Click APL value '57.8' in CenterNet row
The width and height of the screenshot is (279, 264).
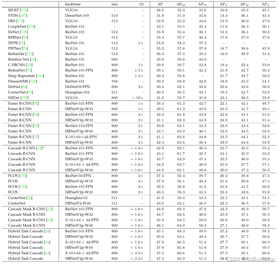[266, 203]
